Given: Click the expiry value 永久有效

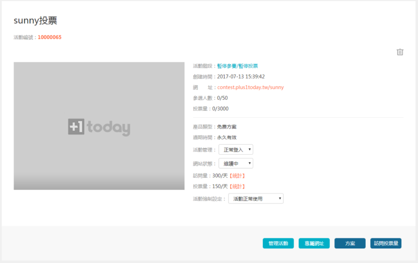Looking at the screenshot, I should (x=227, y=138).
